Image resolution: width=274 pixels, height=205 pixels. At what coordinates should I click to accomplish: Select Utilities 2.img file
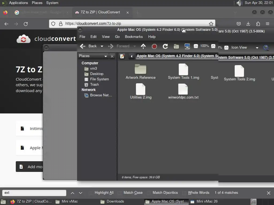(141, 91)
